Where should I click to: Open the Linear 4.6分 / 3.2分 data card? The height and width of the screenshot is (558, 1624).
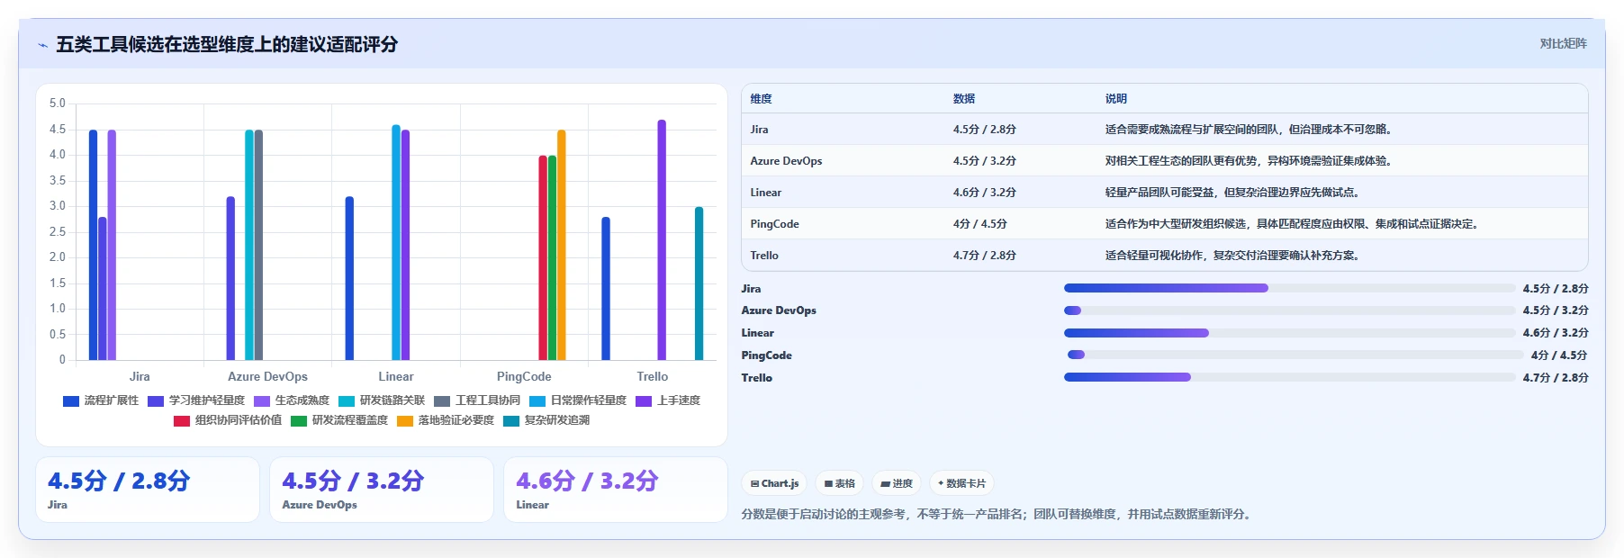(616, 490)
